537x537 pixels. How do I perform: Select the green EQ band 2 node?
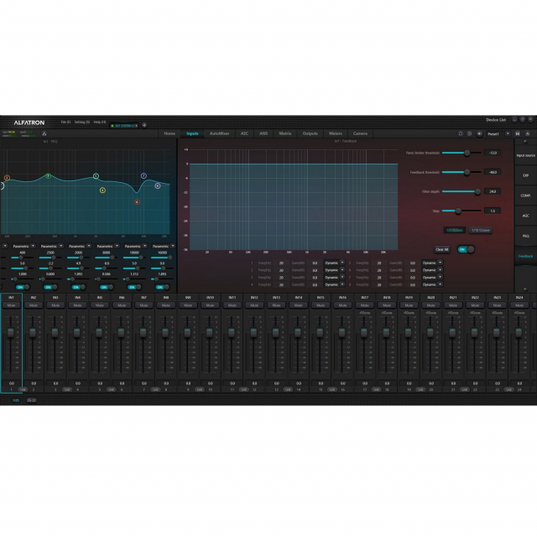pyautogui.click(x=48, y=176)
